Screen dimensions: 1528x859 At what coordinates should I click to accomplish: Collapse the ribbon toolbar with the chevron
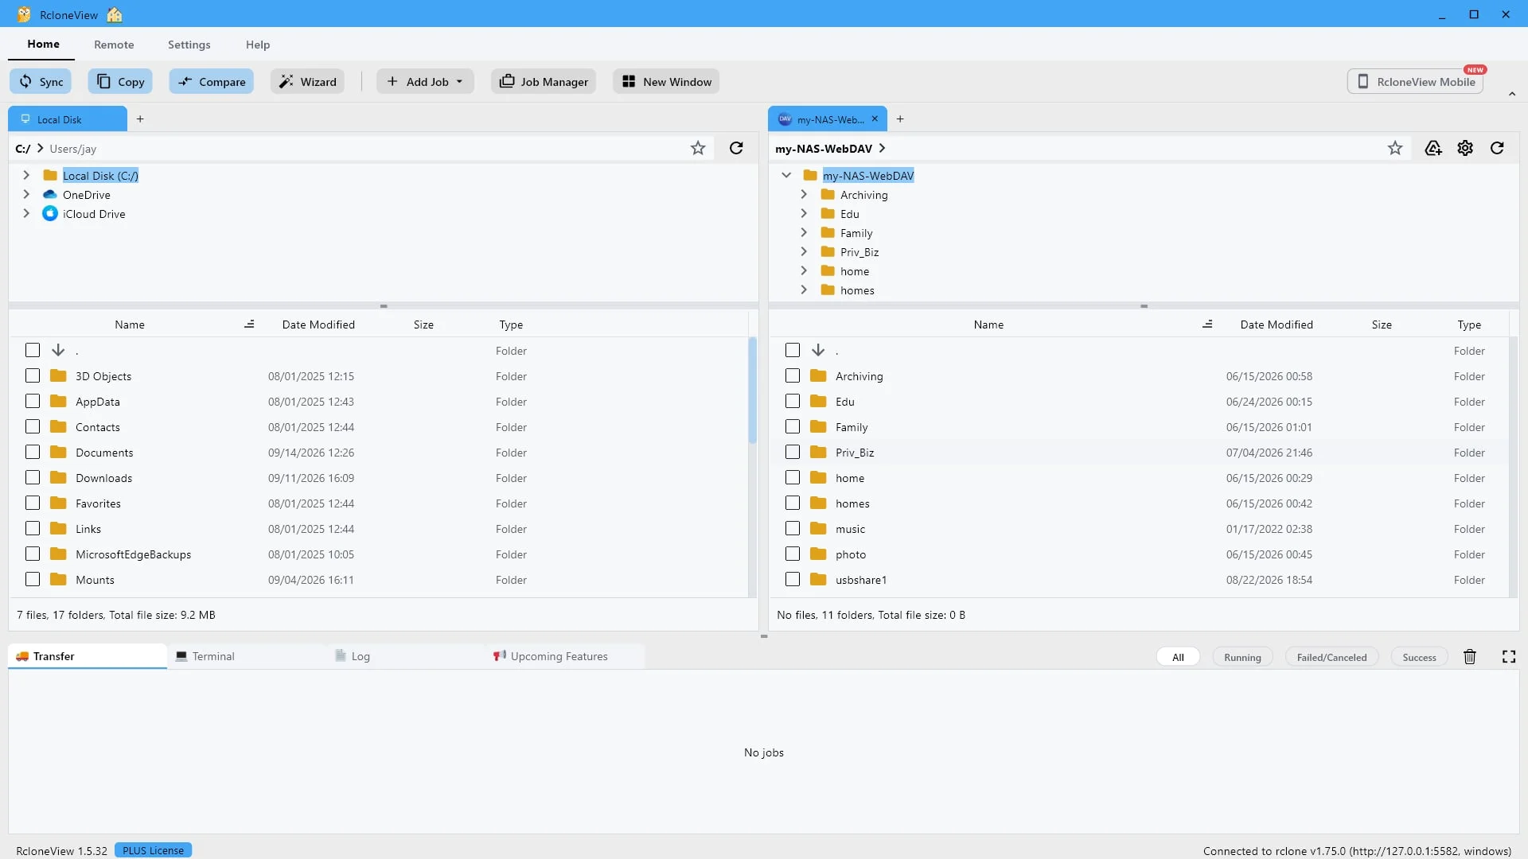pyautogui.click(x=1512, y=94)
